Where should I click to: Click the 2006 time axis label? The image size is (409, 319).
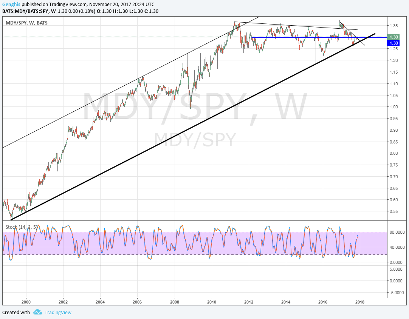(137, 302)
